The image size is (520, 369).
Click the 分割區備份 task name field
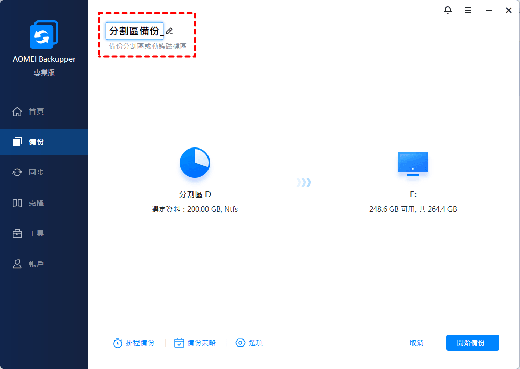[134, 31]
